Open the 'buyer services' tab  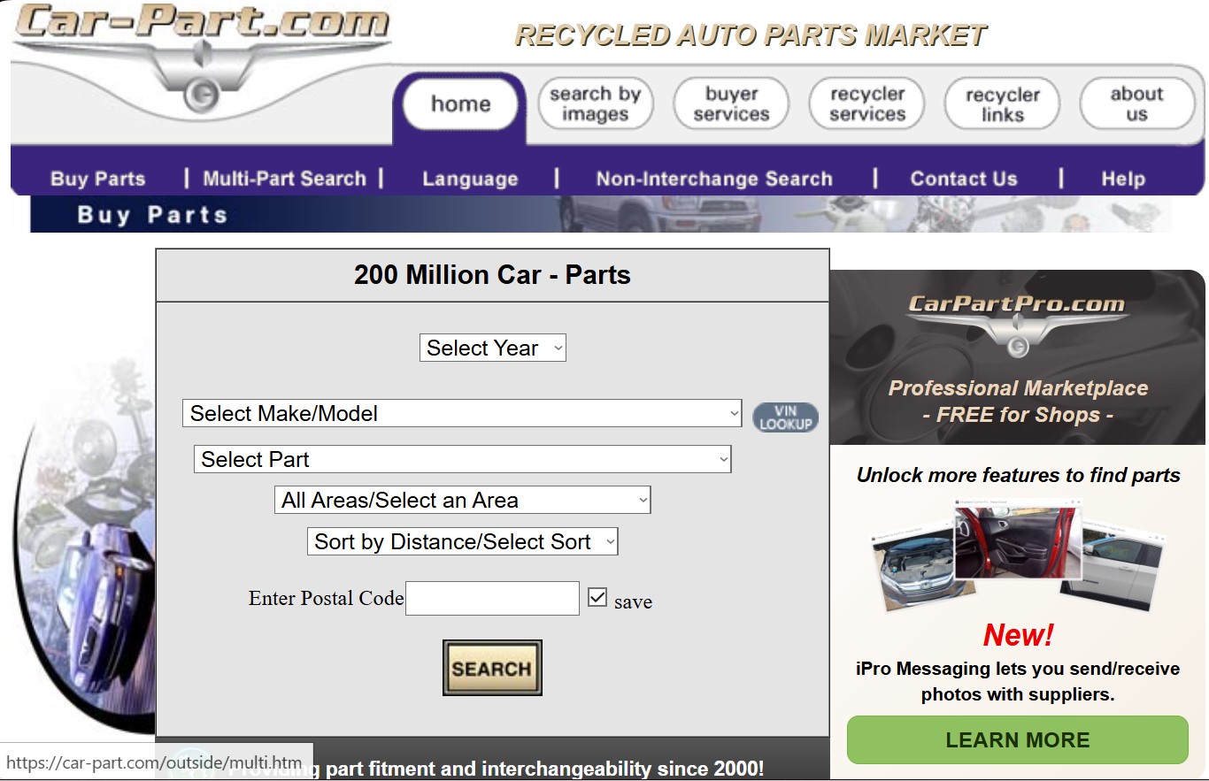(x=731, y=103)
